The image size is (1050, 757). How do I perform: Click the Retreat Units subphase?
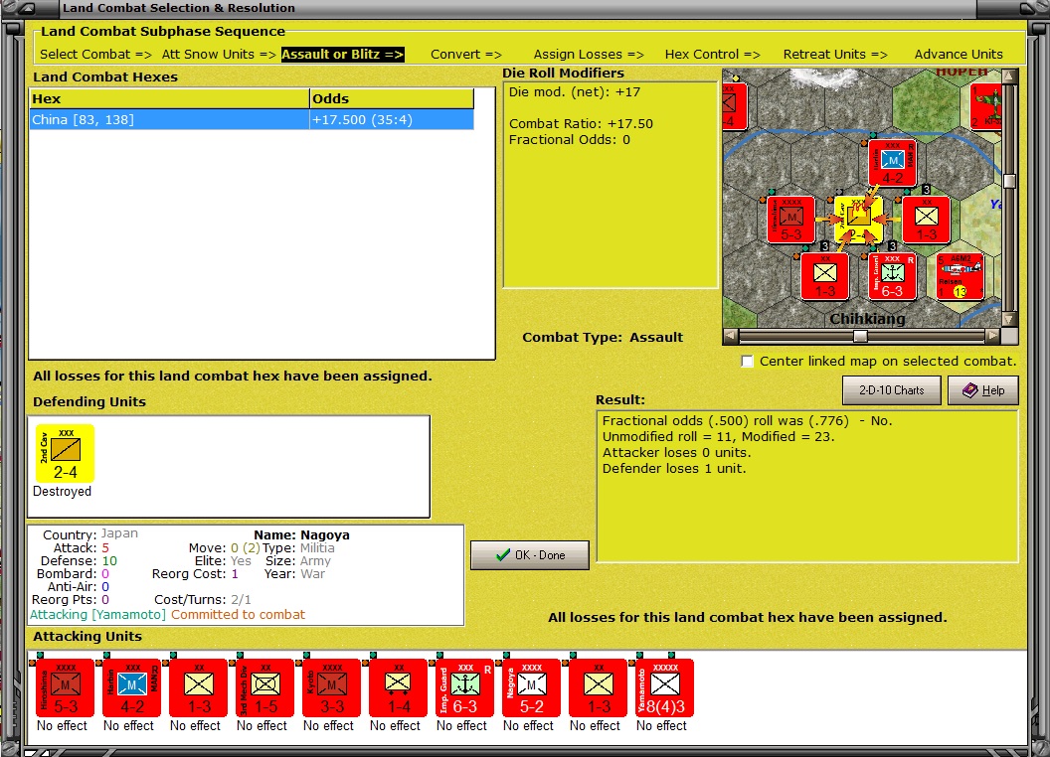coord(835,55)
